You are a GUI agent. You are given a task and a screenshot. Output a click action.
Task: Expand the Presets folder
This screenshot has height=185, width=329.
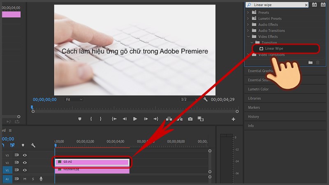pos(248,12)
